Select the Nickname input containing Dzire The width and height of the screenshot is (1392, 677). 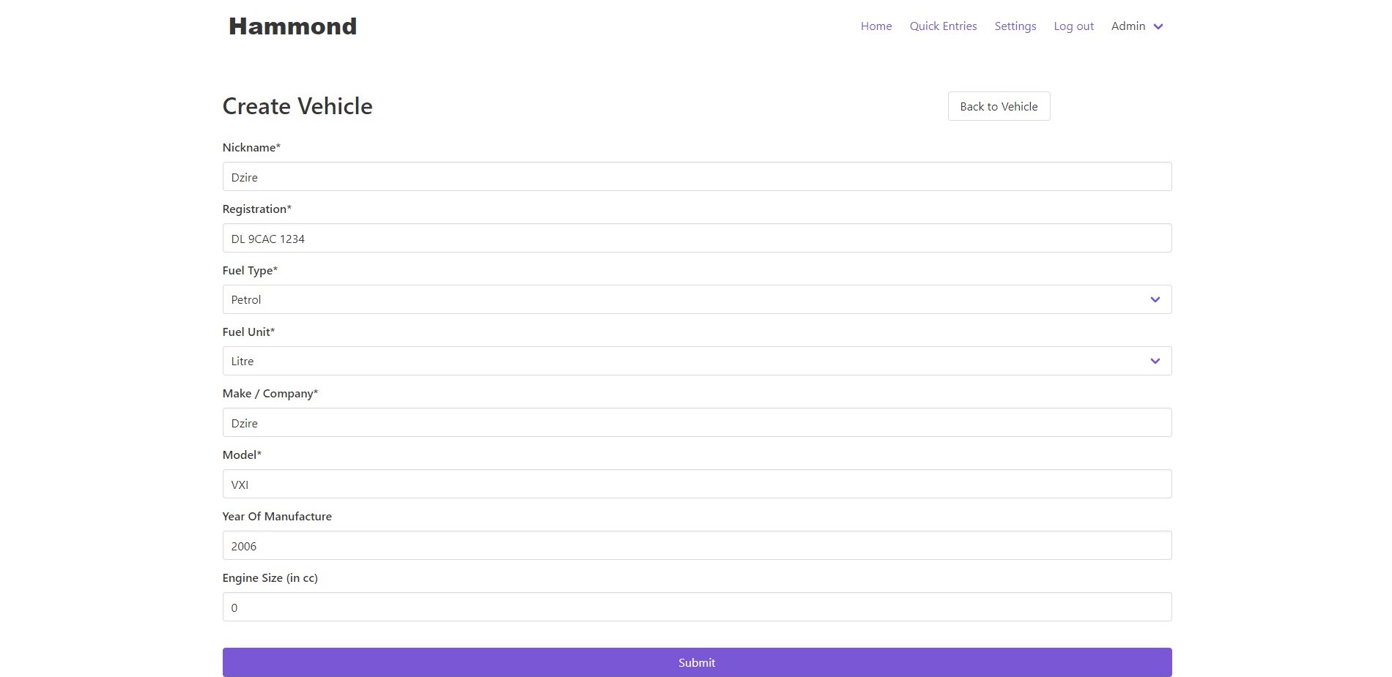[696, 176]
